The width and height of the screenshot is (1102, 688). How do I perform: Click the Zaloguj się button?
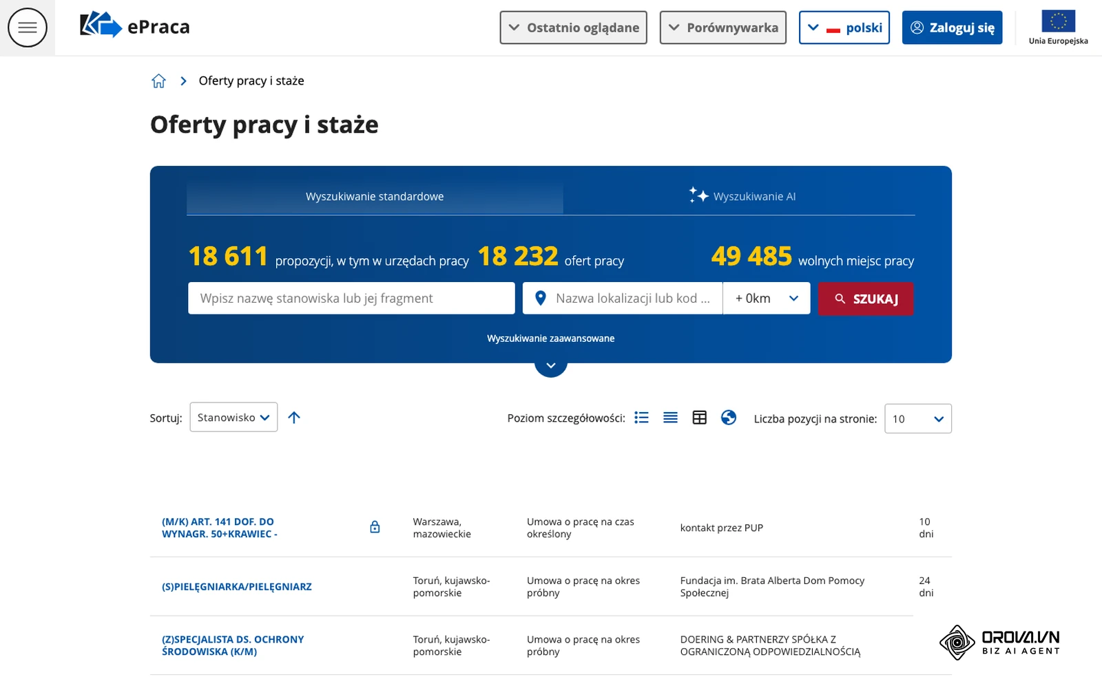pos(952,28)
